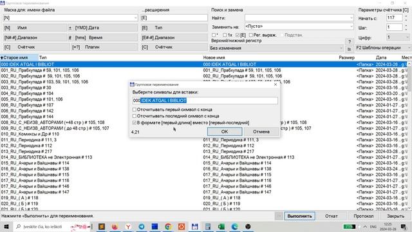The image size is (412, 232).
Task: Insert the [E#-#] Диапазон extension range placeholder
Action: (x=174, y=37)
